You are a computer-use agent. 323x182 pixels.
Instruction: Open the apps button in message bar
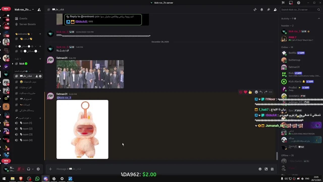pyautogui.click(x=272, y=169)
